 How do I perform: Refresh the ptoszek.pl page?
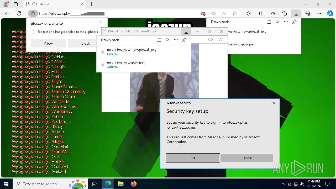point(19,13)
